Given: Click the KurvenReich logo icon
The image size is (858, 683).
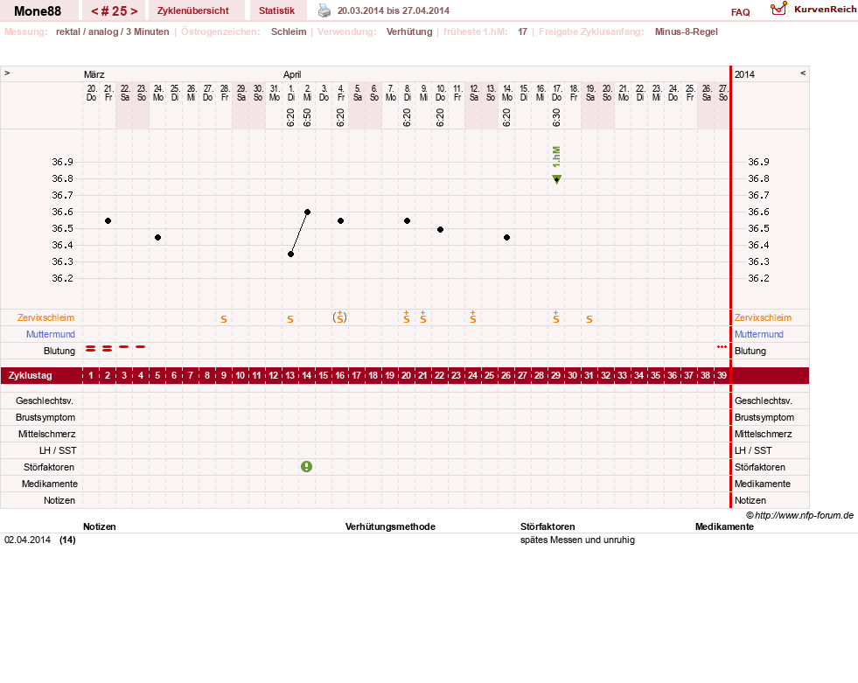Looking at the screenshot, I should click(x=778, y=9).
